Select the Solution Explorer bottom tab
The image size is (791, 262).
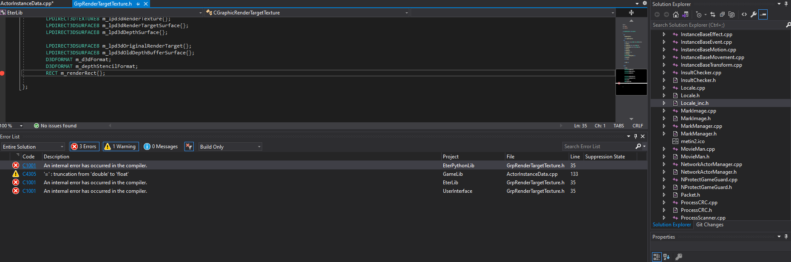pos(672,225)
